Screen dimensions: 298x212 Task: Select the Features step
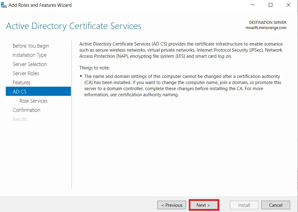click(x=21, y=82)
